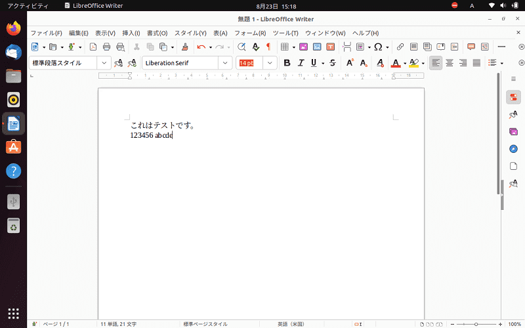Set justified paragraph alignment
The height and width of the screenshot is (328, 525).
point(476,63)
